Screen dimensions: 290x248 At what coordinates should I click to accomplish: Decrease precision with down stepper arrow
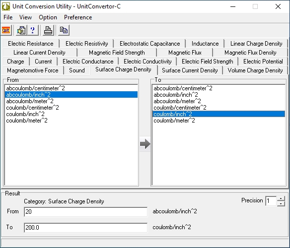click(x=281, y=204)
